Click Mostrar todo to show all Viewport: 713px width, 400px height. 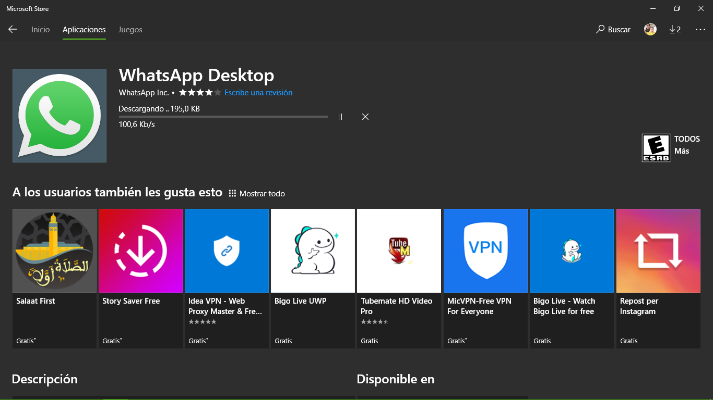tap(257, 194)
